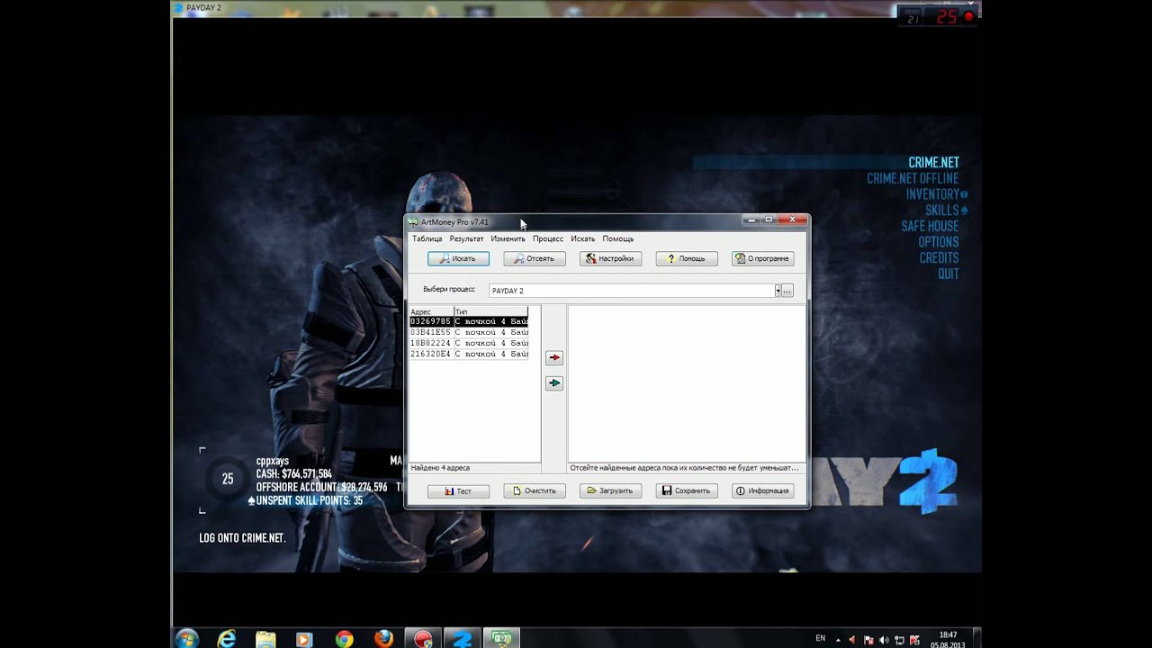This screenshot has width=1152, height=648.
Task: Open the Результат menu
Action: pyautogui.click(x=466, y=238)
